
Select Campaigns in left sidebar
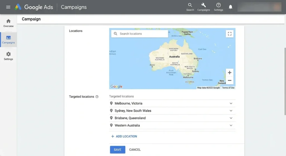point(8,40)
